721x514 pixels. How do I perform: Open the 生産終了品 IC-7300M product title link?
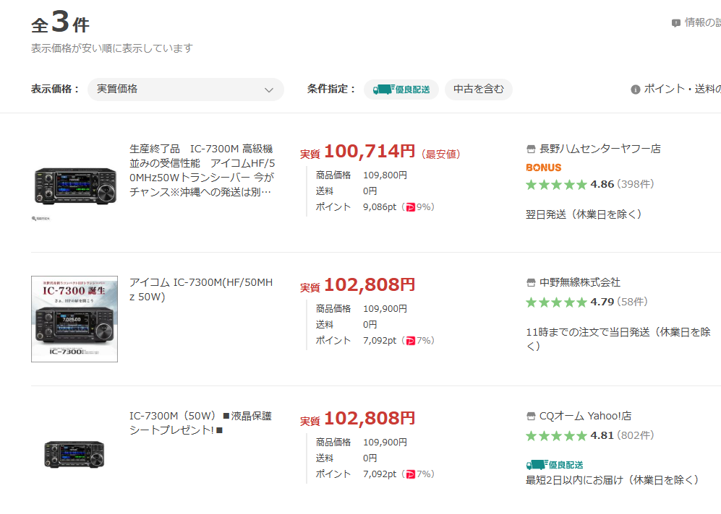pos(201,170)
